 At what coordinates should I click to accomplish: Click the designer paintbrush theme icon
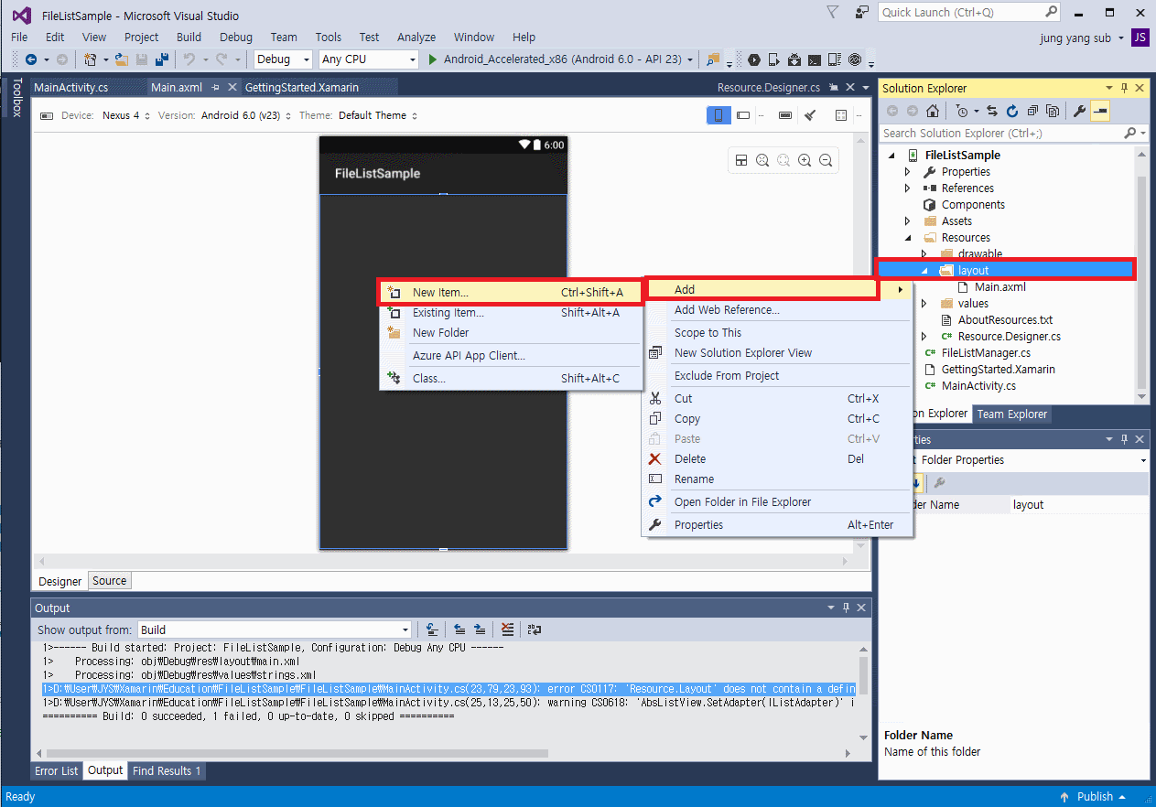(810, 115)
